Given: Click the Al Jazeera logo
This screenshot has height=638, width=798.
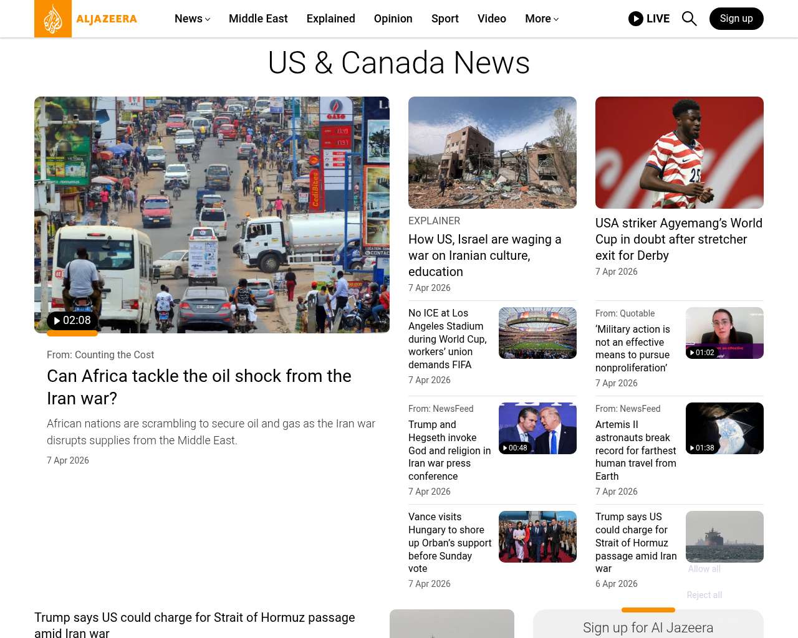Looking at the screenshot, I should (x=86, y=19).
